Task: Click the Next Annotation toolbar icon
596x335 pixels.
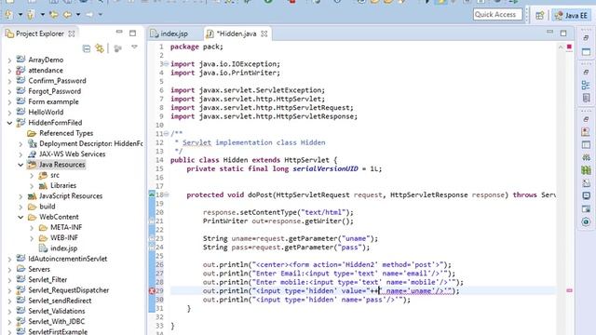Action: coord(8,15)
